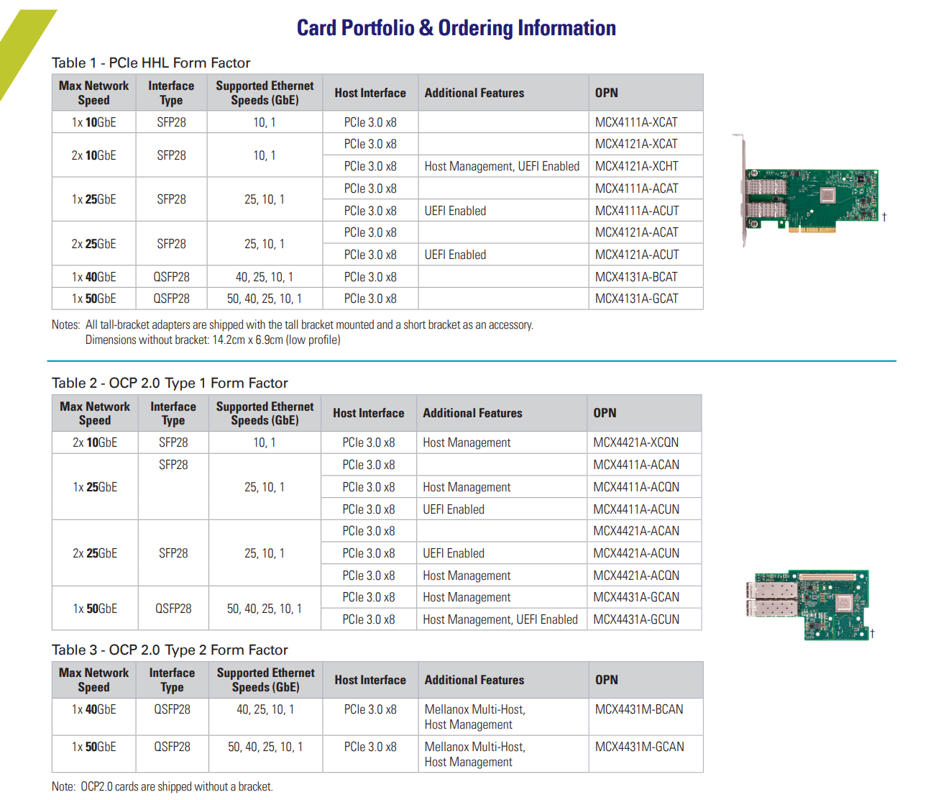Click the Table 1 - PCIe HHL Form Factor heading

pyautogui.click(x=151, y=63)
